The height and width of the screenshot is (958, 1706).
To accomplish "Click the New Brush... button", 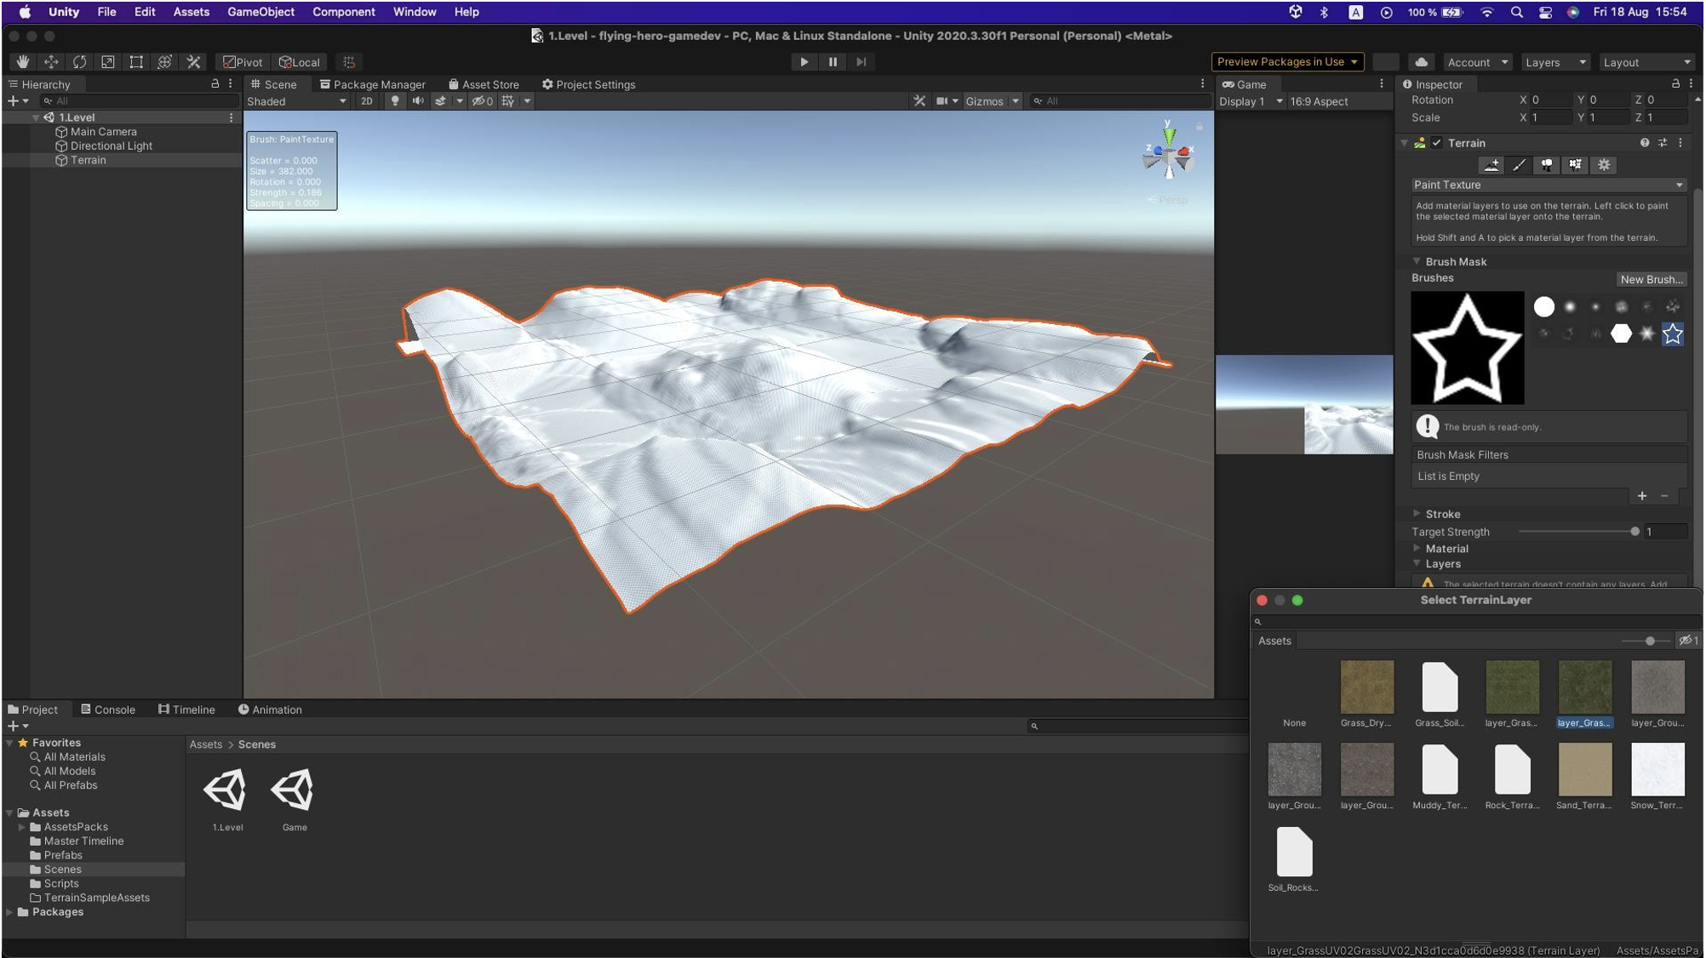I will click(1651, 279).
